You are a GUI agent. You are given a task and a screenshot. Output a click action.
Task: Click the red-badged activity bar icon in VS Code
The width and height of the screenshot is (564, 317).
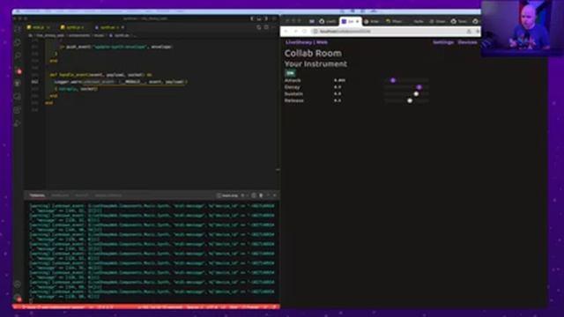coord(19,71)
